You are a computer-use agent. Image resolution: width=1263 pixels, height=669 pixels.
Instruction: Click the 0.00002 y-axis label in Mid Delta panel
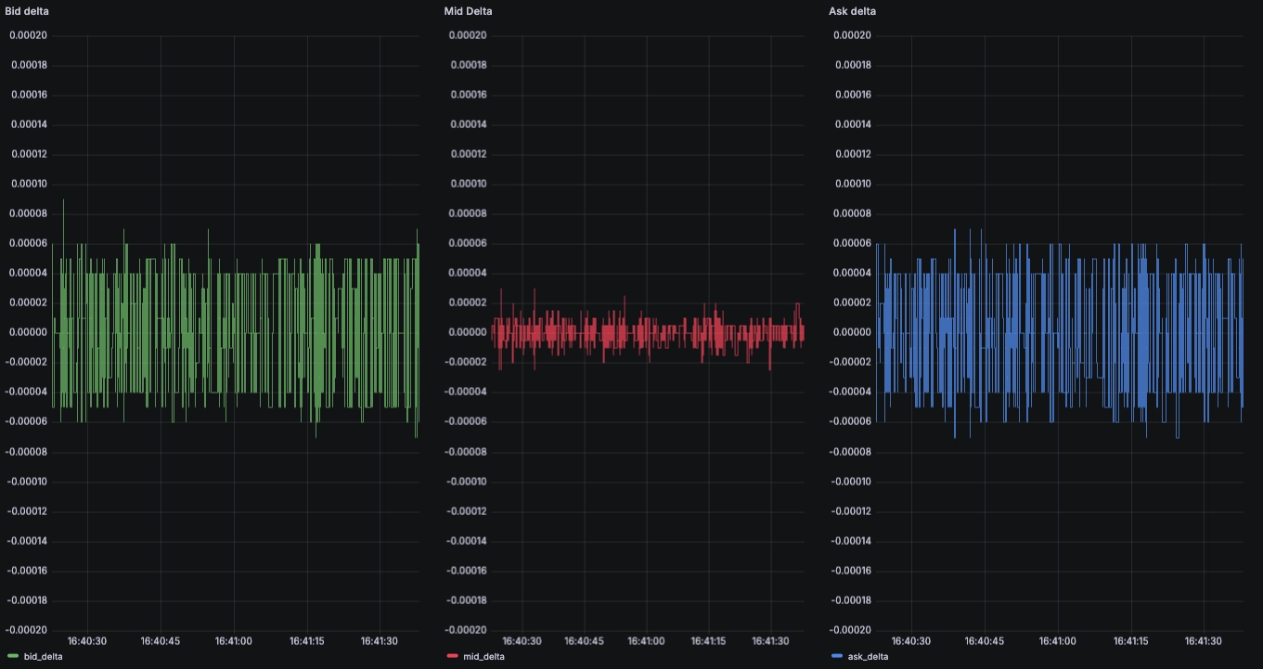[469, 302]
